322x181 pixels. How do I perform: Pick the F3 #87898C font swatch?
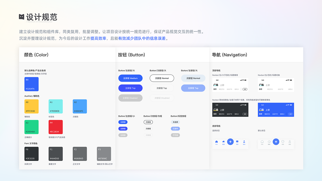tap(104, 154)
